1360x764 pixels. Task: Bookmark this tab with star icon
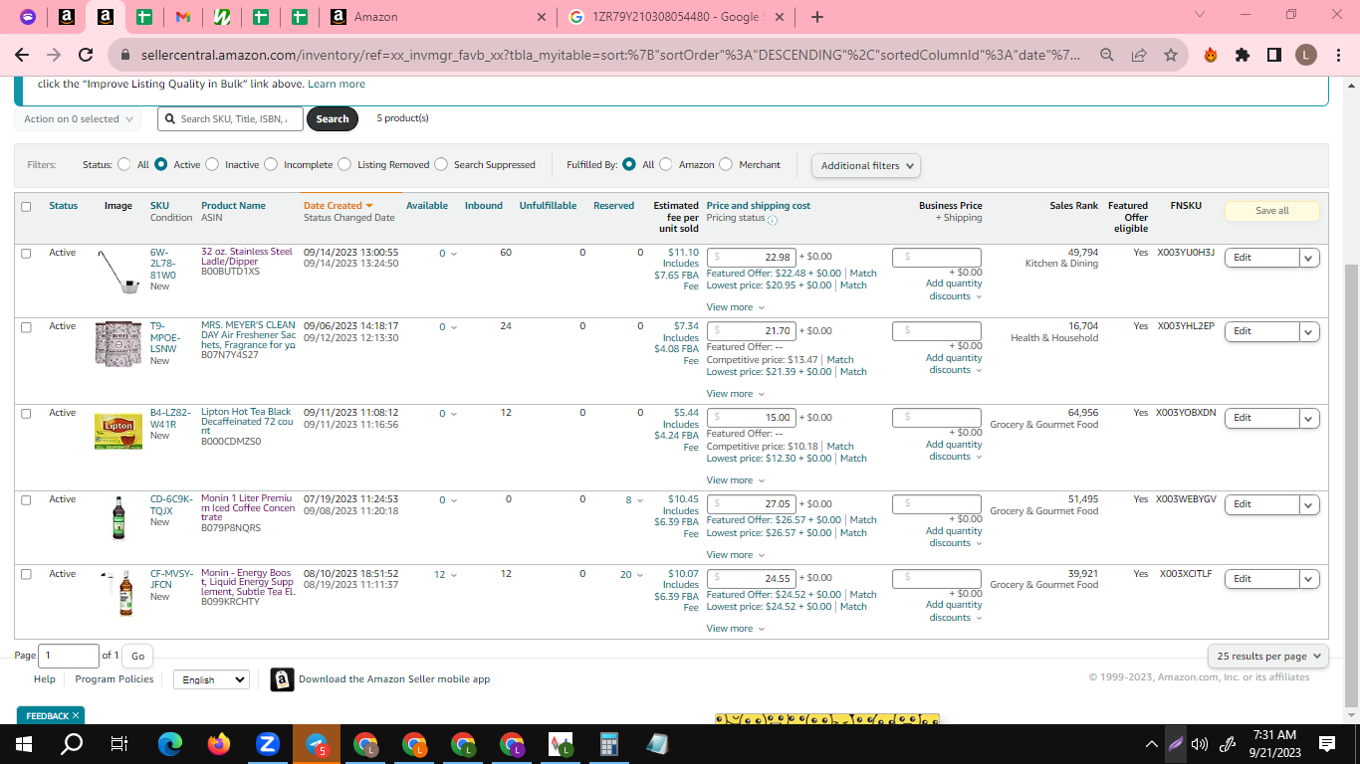(x=1171, y=56)
